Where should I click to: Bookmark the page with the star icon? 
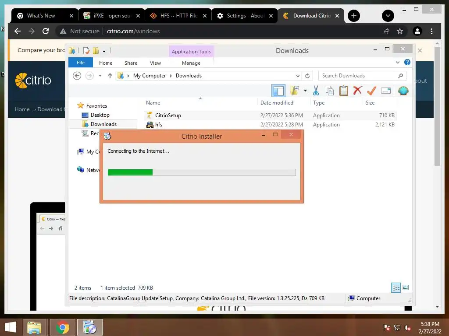coord(400,31)
